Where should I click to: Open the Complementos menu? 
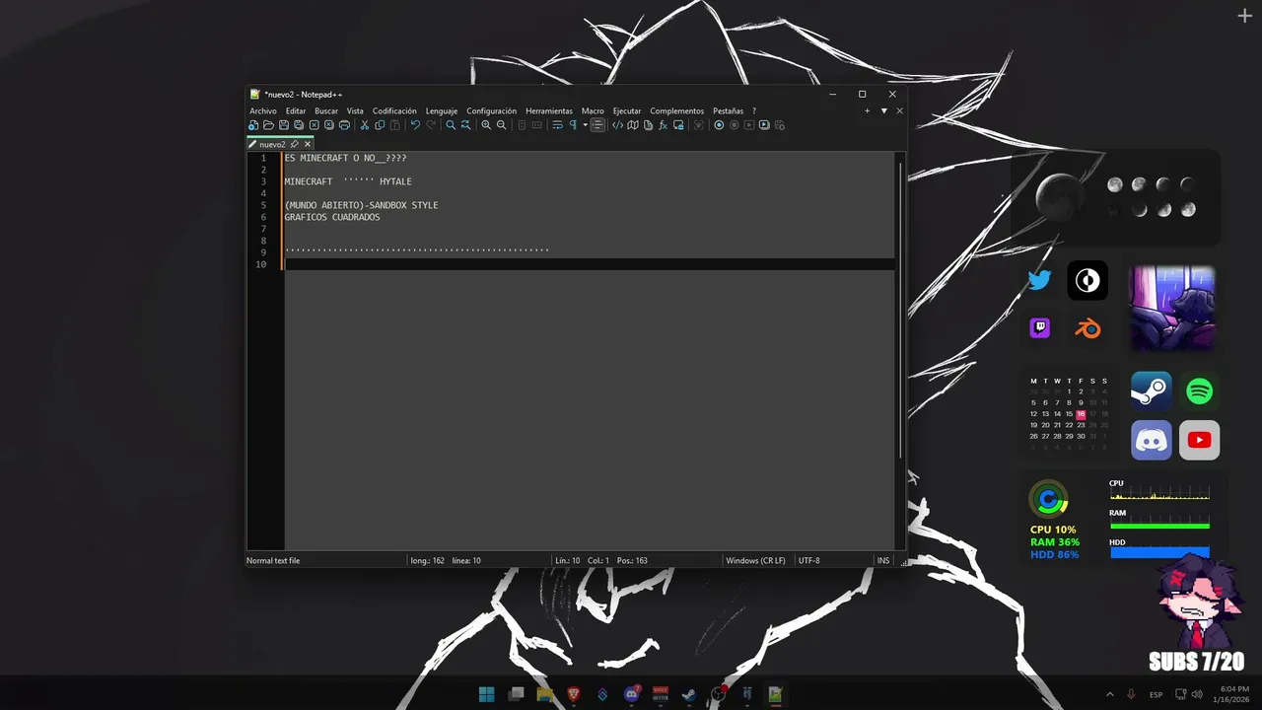(x=677, y=111)
